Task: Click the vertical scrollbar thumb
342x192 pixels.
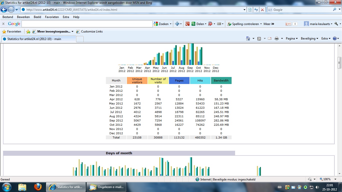Action: tap(339, 62)
